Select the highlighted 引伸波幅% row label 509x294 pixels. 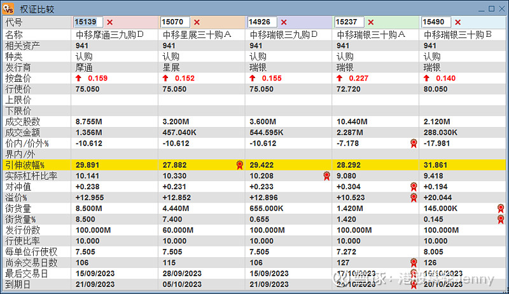25,165
